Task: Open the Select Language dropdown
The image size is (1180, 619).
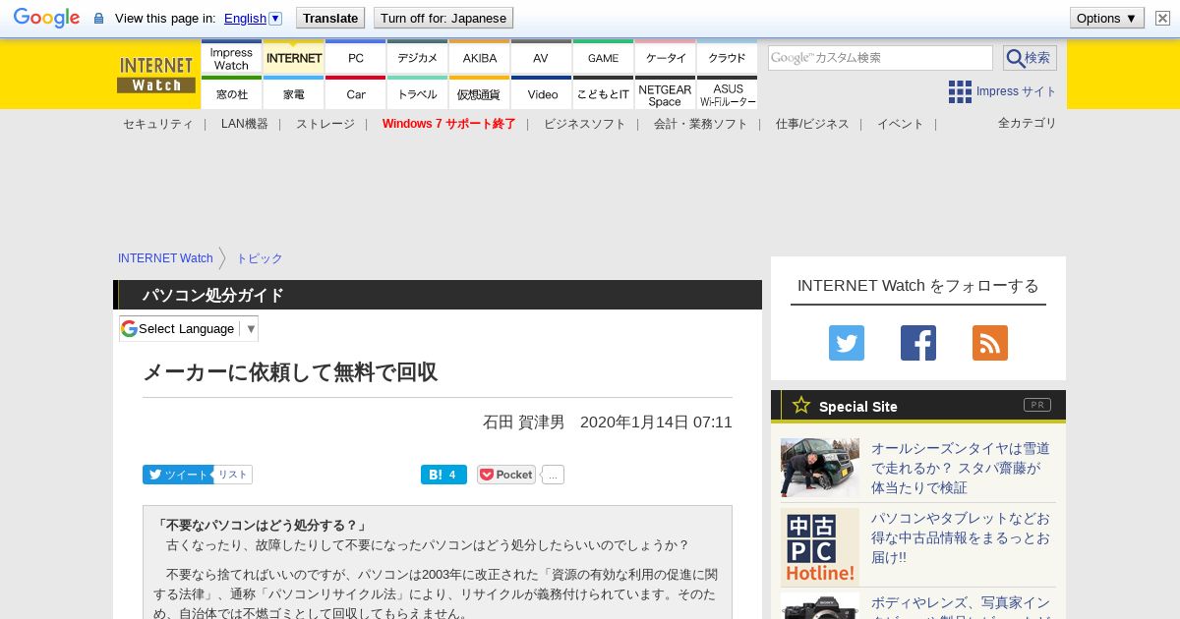Action: (189, 329)
